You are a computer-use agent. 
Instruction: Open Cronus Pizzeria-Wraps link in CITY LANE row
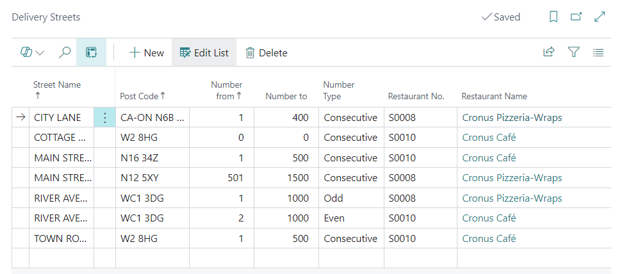pyautogui.click(x=512, y=118)
